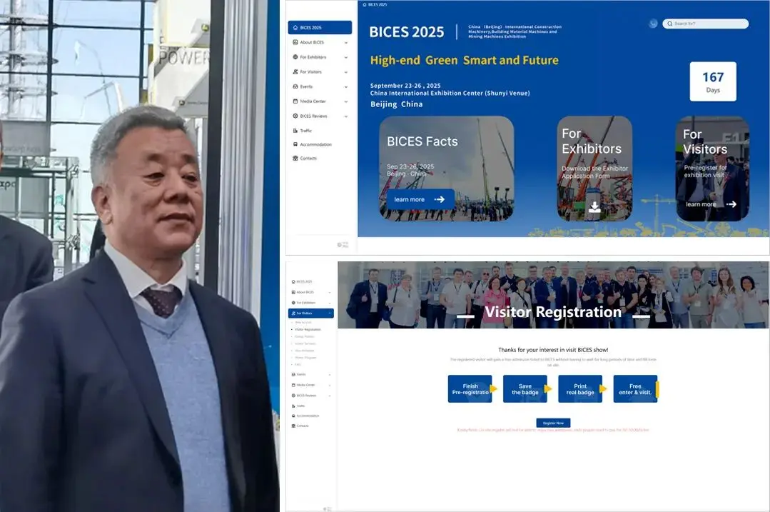
Task: Expand the Events chevron in top sidebar
Action: 346,86
